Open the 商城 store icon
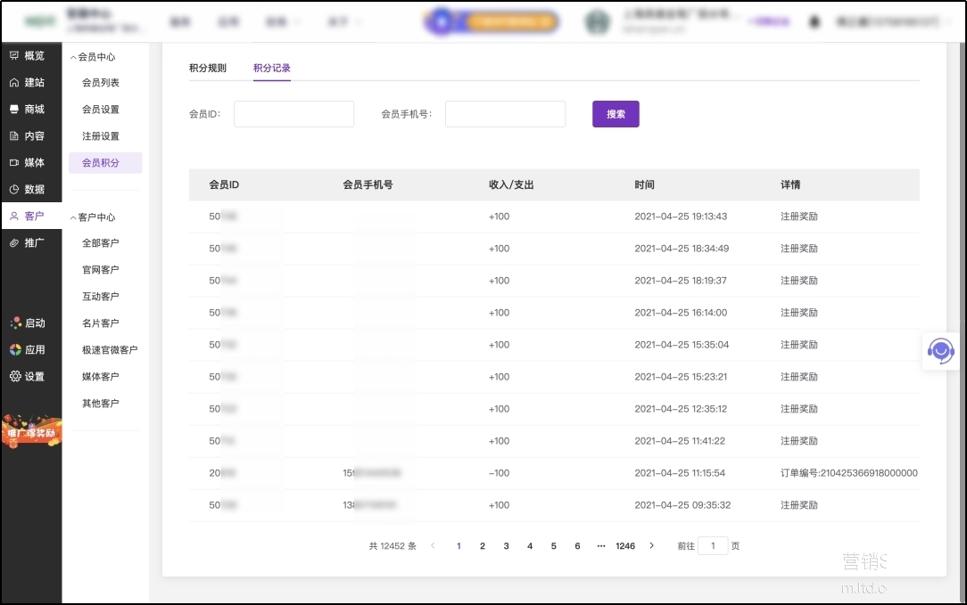Screen dimensions: 967x605 point(14,110)
